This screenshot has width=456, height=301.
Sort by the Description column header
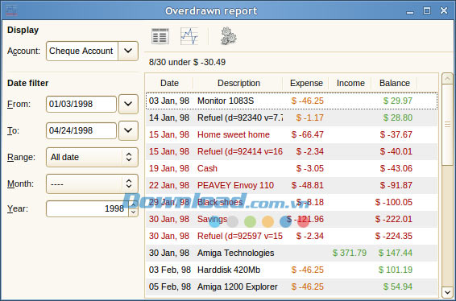click(x=238, y=83)
